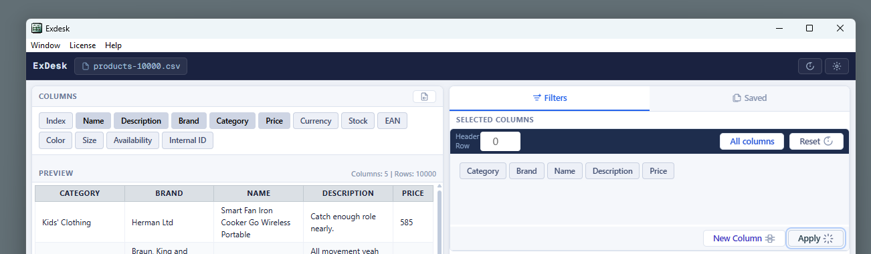
Task: Click the DESCRIPTION preview table header
Action: (x=348, y=193)
